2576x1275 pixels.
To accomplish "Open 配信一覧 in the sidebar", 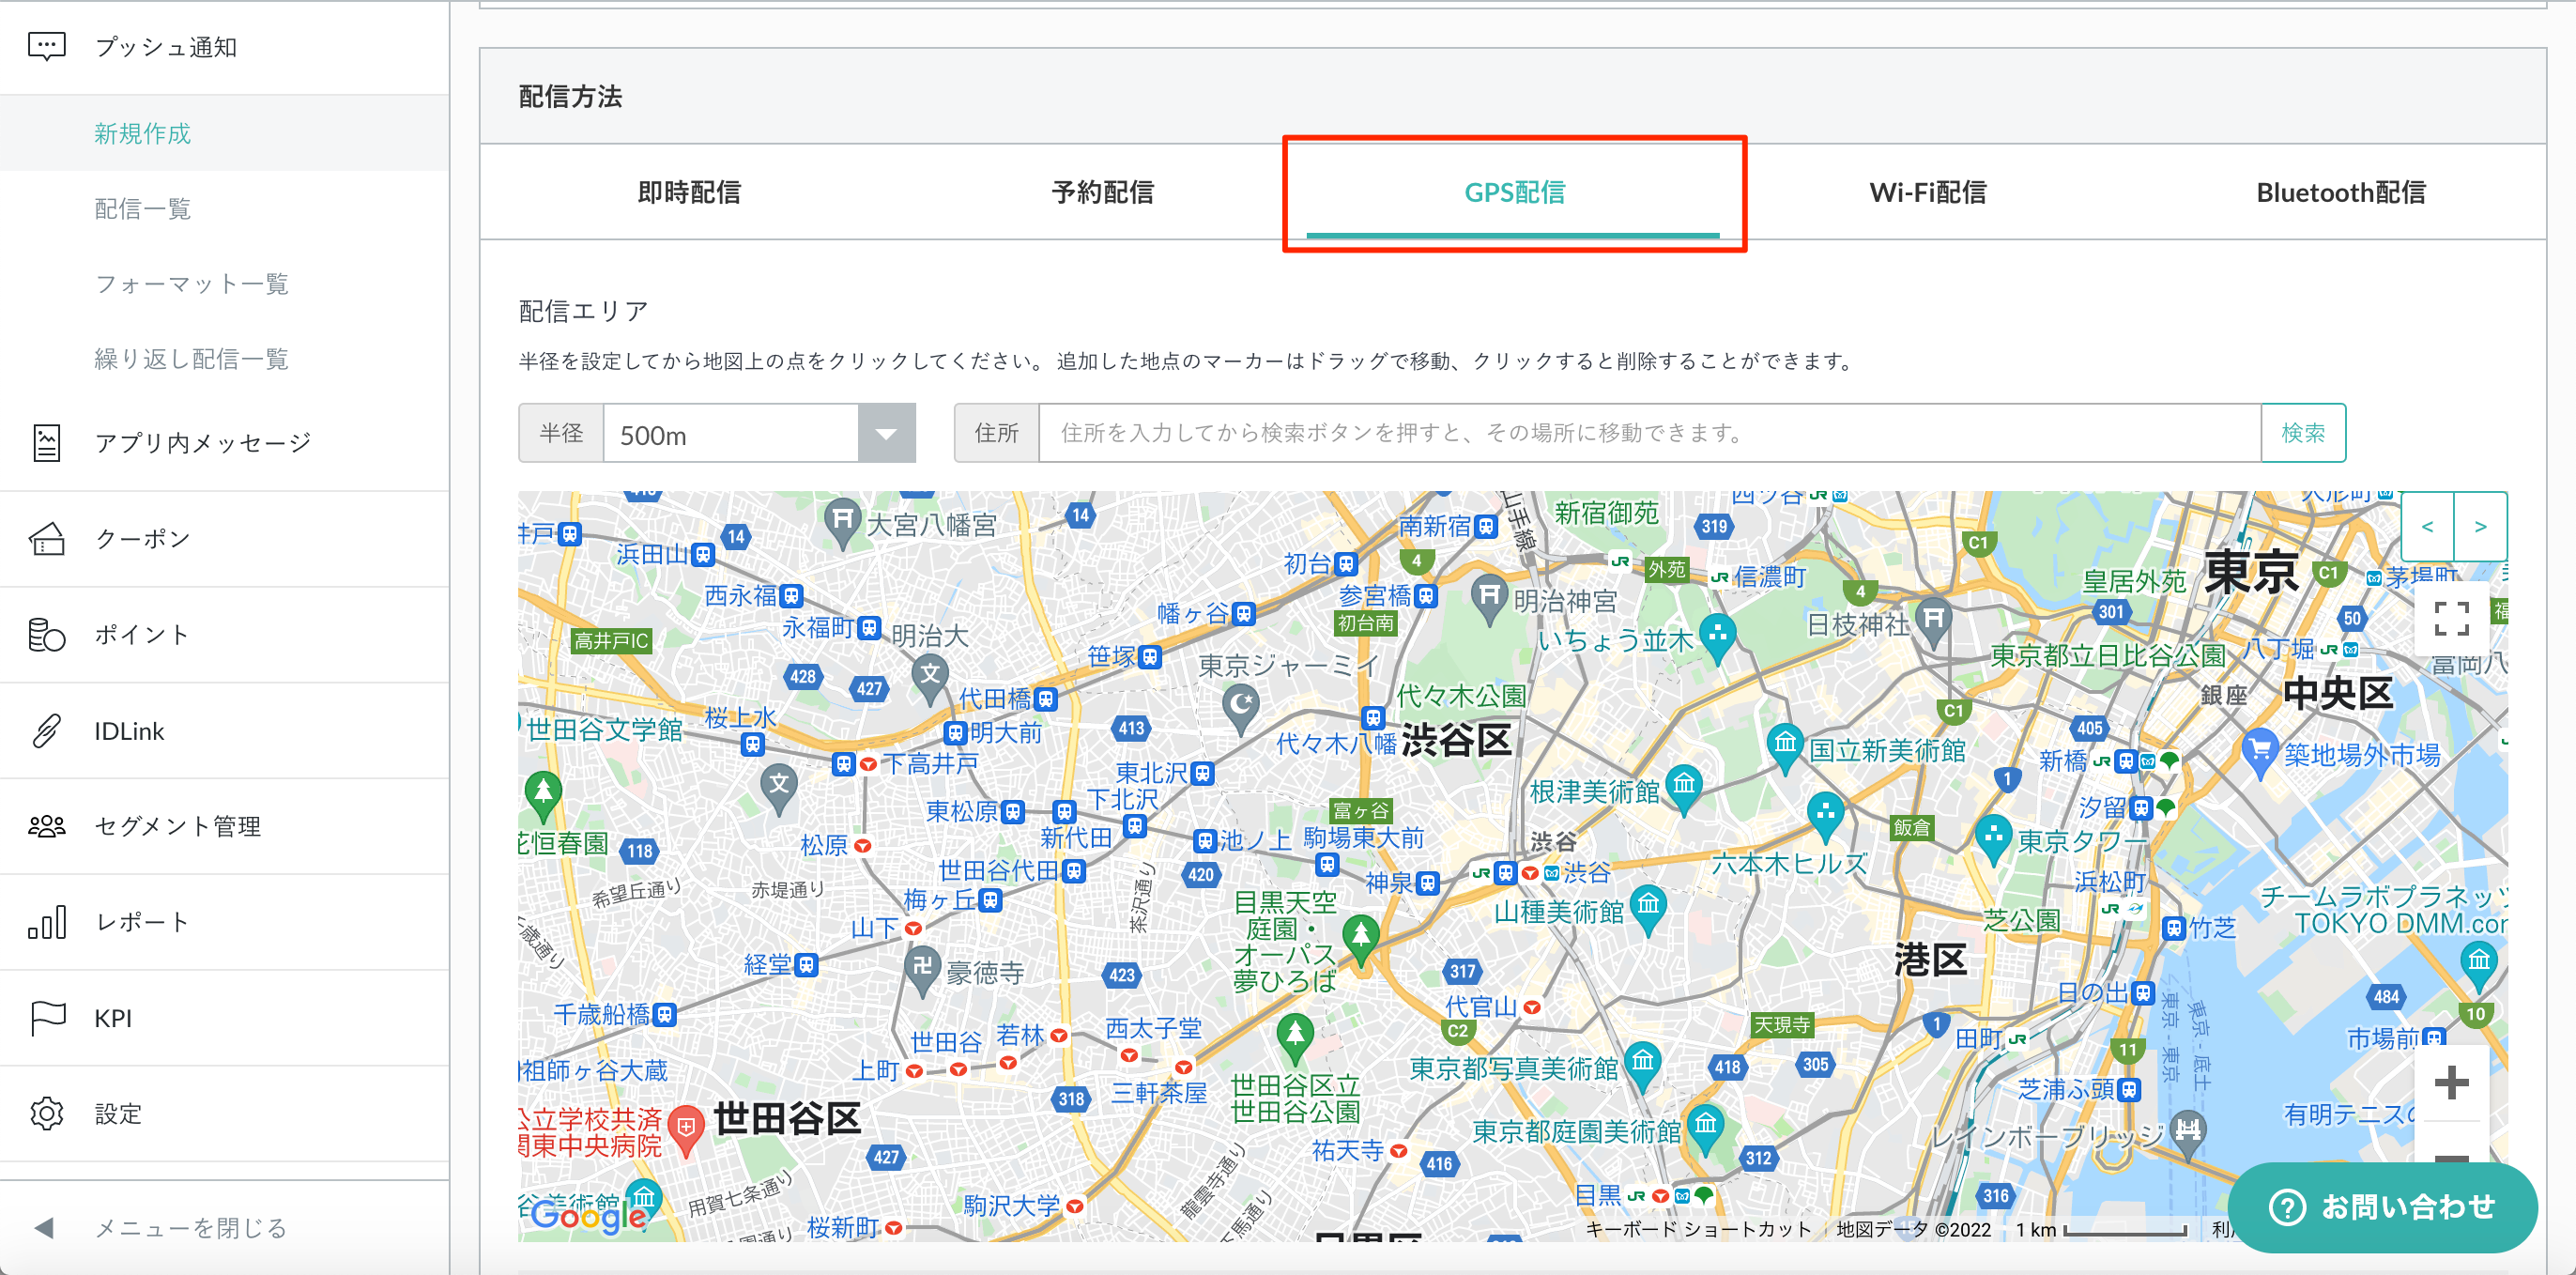I will pyautogui.click(x=142, y=209).
